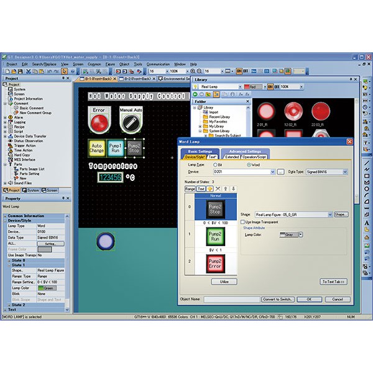The width and height of the screenshot is (373, 373).
Task: Toggle ON state in Library toolbar
Action: coord(270,87)
